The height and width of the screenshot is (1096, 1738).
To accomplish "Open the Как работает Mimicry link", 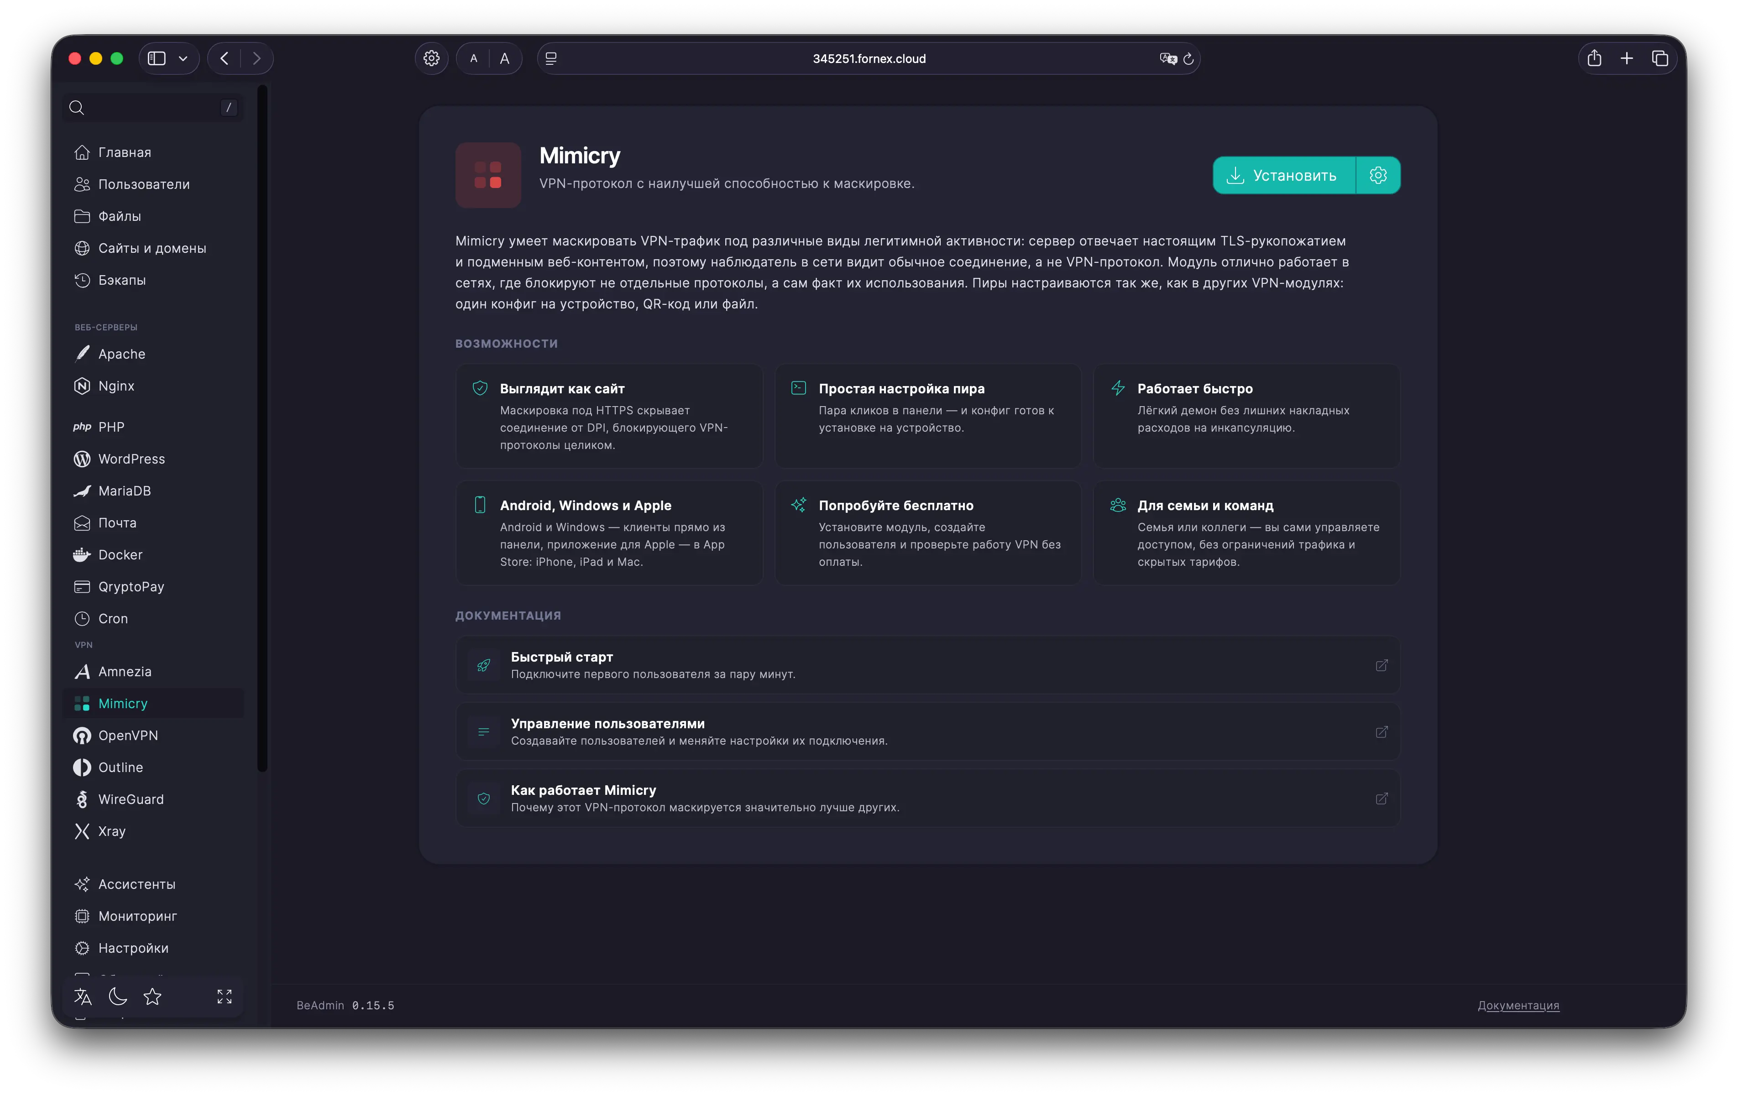I will click(x=927, y=798).
